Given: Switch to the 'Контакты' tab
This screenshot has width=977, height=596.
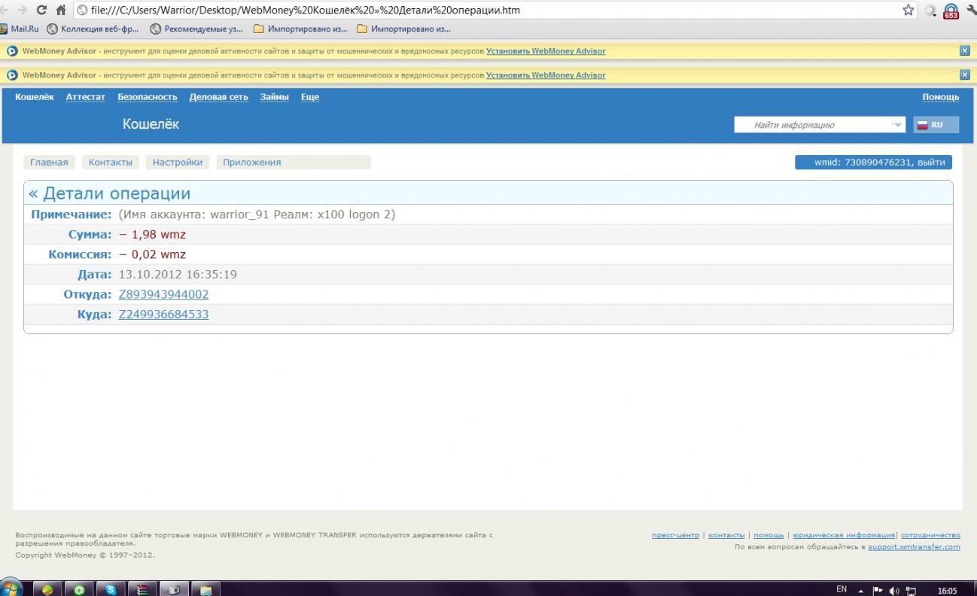Looking at the screenshot, I should coord(110,163).
